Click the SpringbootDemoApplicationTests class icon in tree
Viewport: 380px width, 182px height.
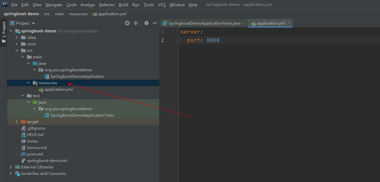(47, 115)
